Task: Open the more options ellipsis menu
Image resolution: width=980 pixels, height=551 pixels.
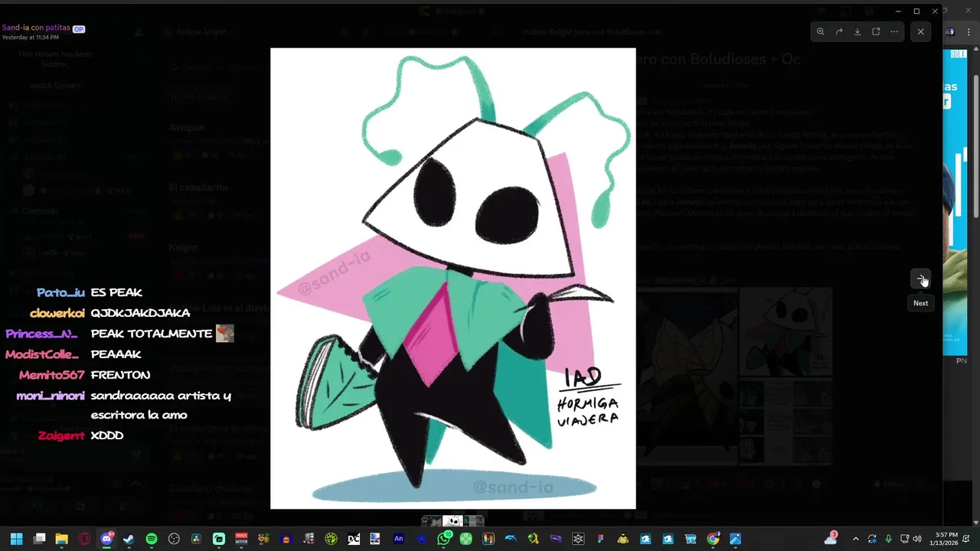Action: [894, 31]
